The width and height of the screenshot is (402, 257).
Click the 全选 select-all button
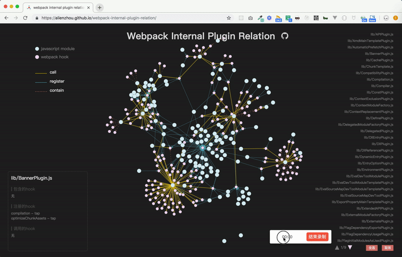tap(372, 248)
